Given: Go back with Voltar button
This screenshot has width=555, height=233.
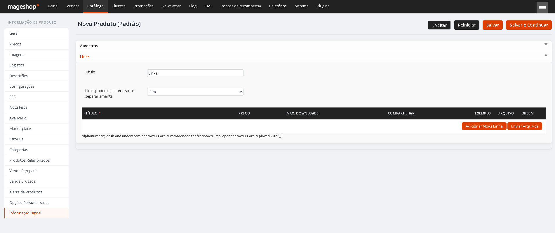Looking at the screenshot, I should point(439,25).
